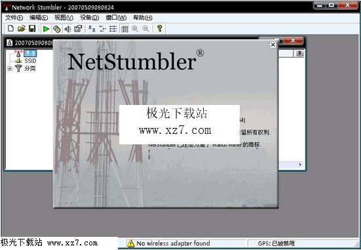This screenshot has width=361, height=250.
Task: Minimize the Network Stumbler main window
Action: click(320, 5)
